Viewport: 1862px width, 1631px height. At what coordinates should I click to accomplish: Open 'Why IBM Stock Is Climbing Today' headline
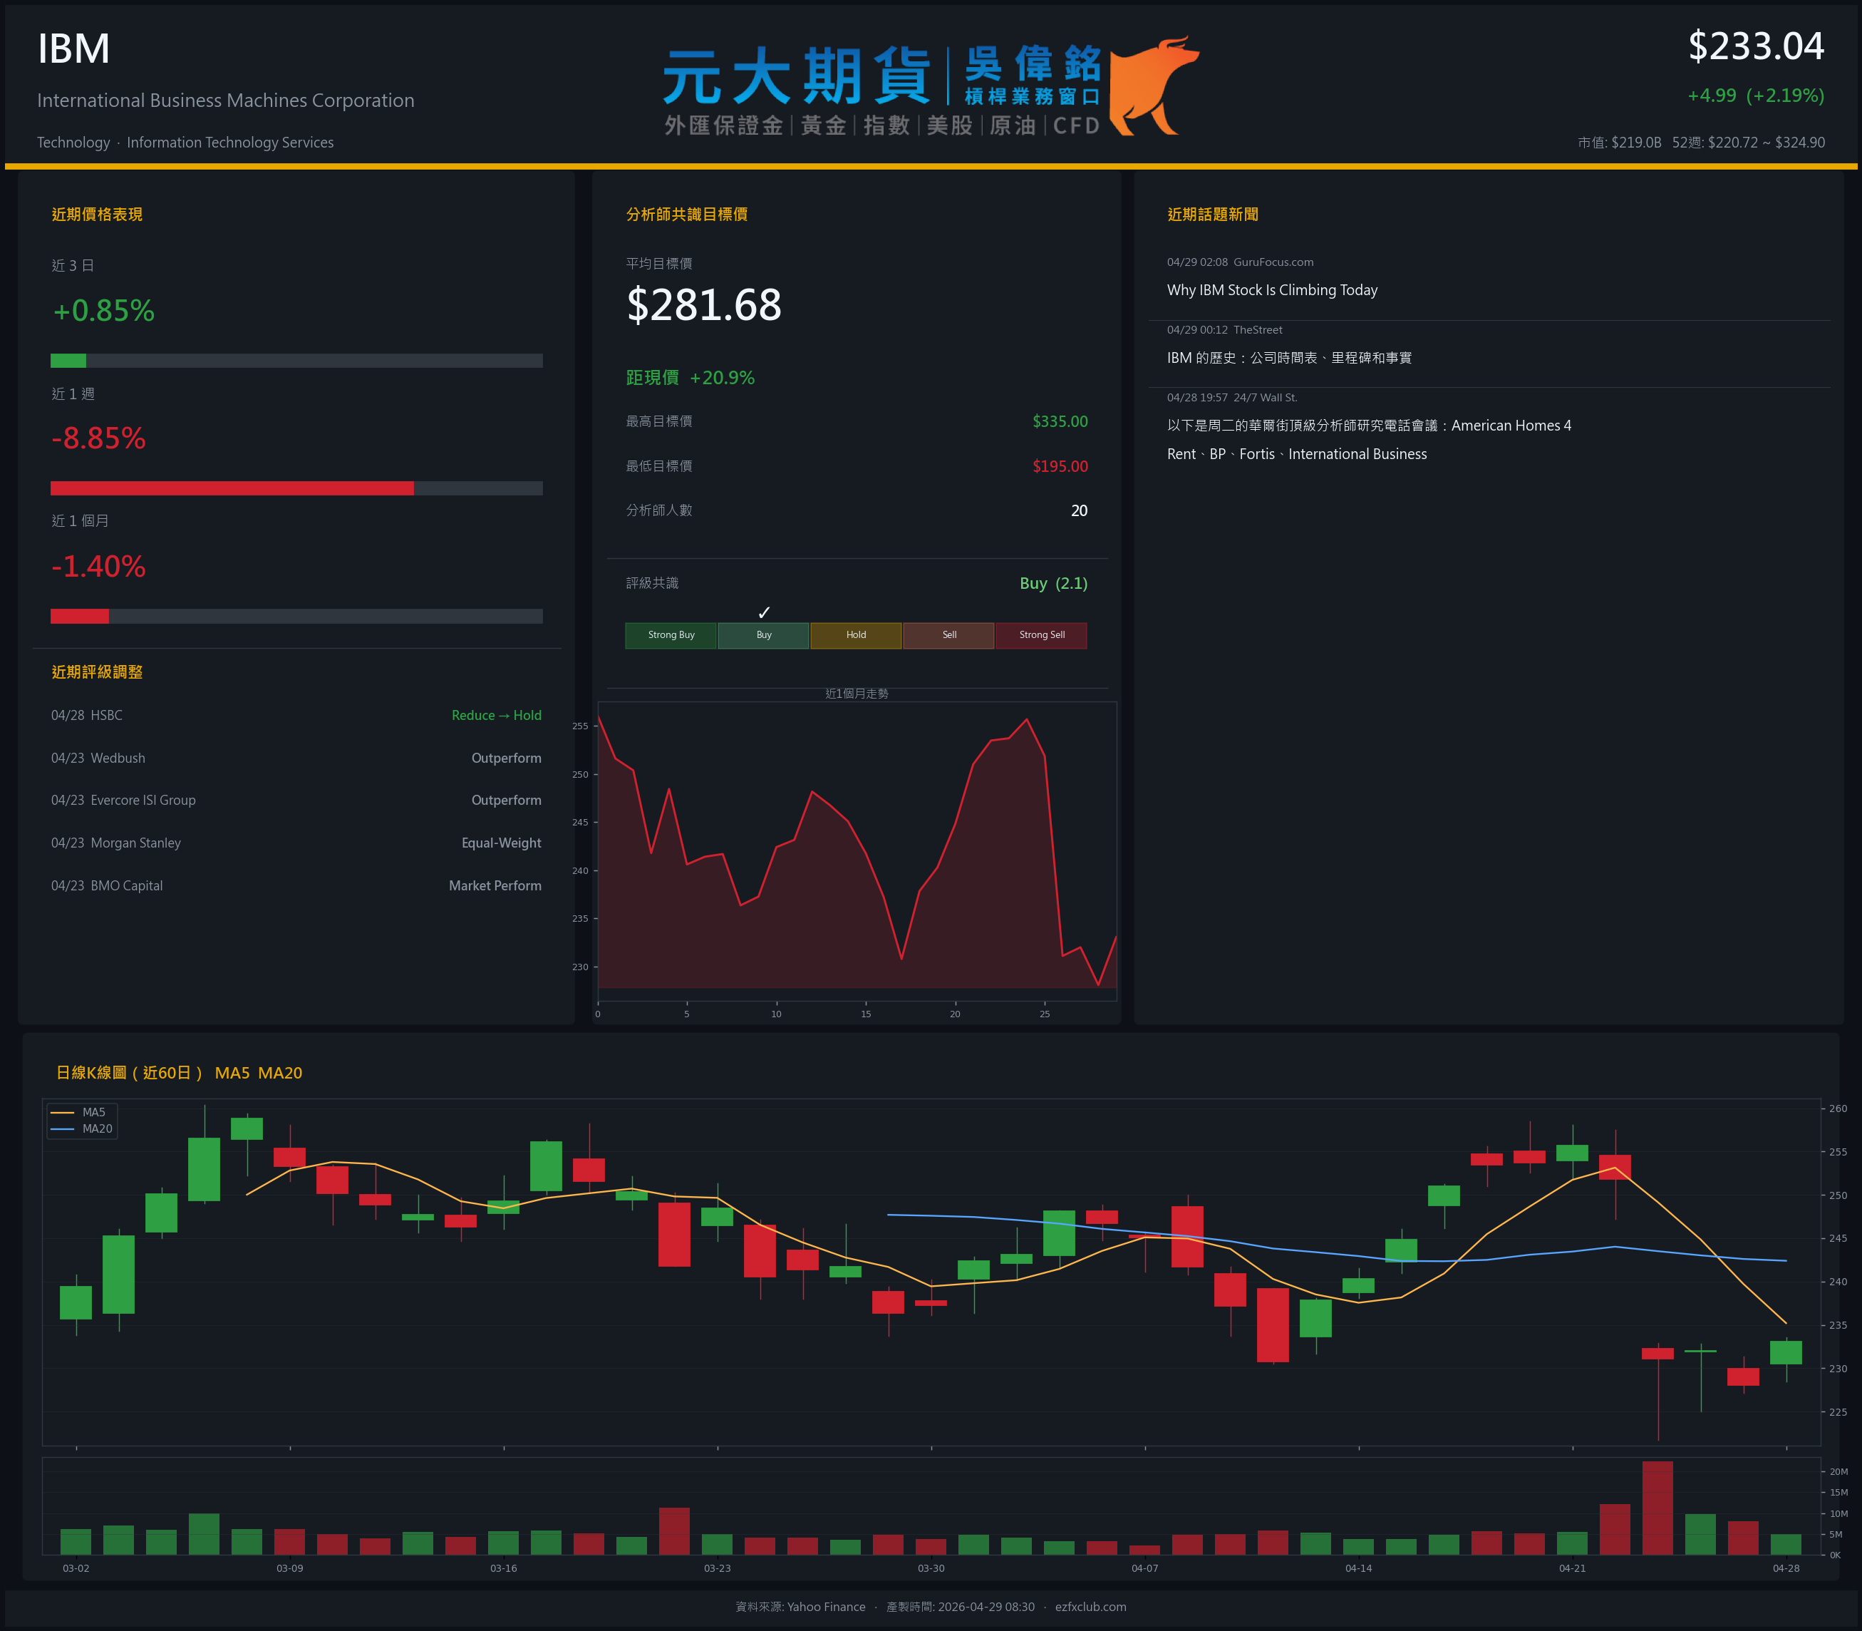pos(1272,290)
